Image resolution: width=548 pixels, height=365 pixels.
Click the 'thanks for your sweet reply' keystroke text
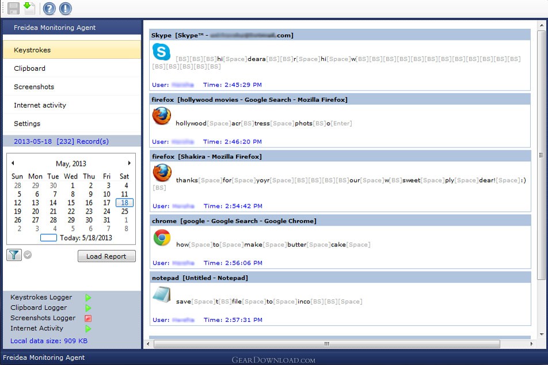pyautogui.click(x=339, y=184)
